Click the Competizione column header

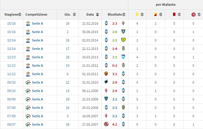click(x=36, y=14)
